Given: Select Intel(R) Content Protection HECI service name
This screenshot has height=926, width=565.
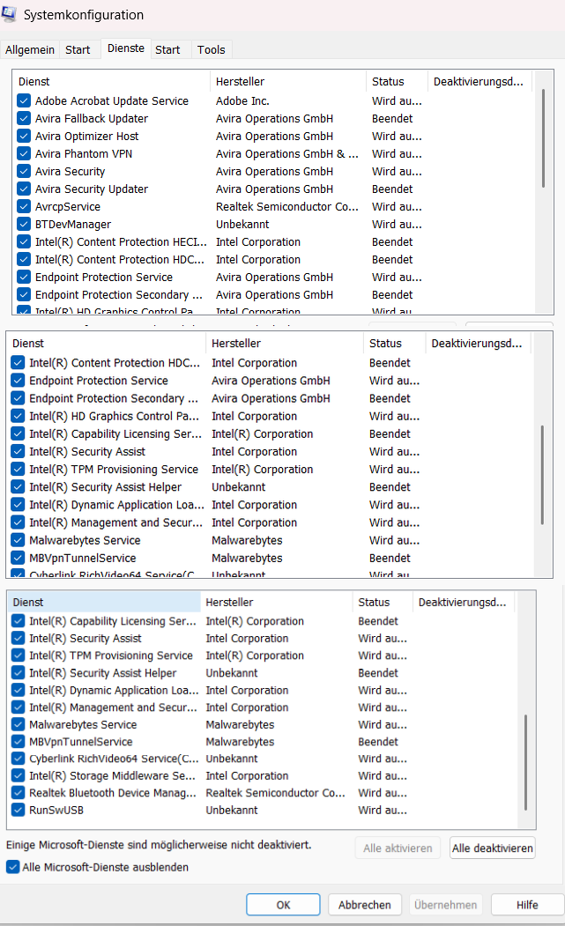Looking at the screenshot, I should click(121, 242).
